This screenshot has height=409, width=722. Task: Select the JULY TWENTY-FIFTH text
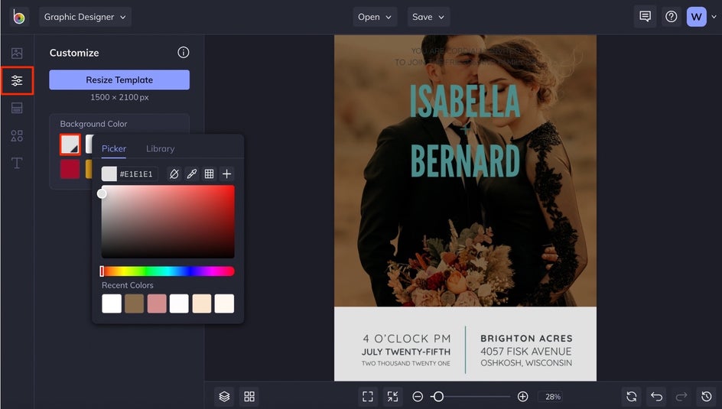[406, 352]
